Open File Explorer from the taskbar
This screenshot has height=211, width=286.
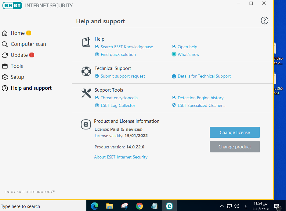[x=110, y=206]
